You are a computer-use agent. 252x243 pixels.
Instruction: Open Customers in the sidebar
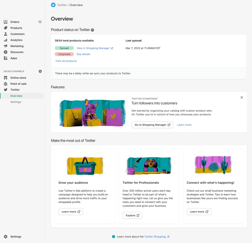click(x=17, y=34)
